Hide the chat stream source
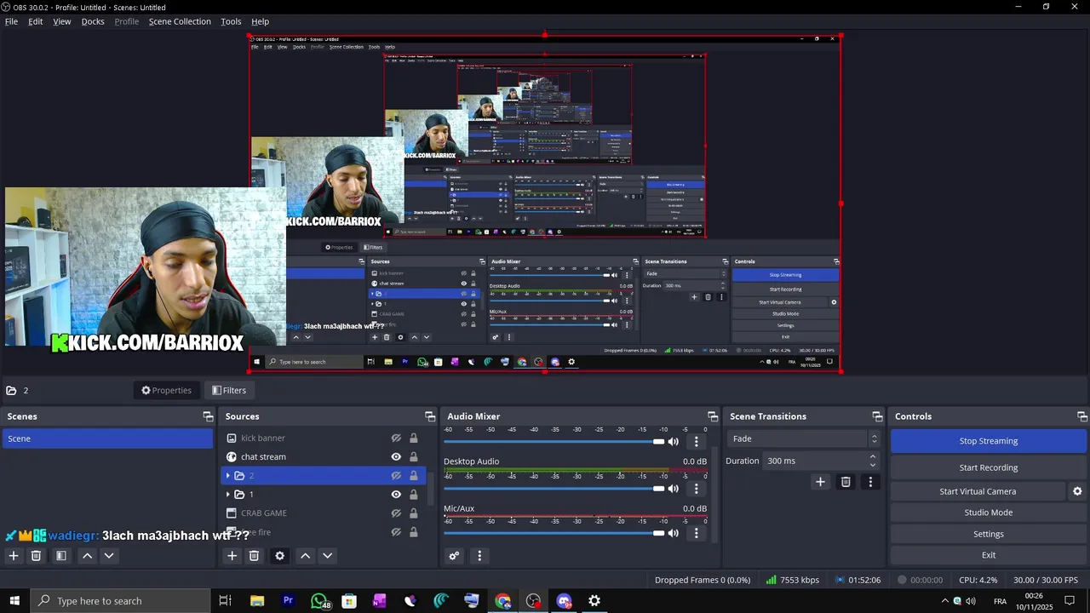The height and width of the screenshot is (613, 1090). [x=396, y=456]
